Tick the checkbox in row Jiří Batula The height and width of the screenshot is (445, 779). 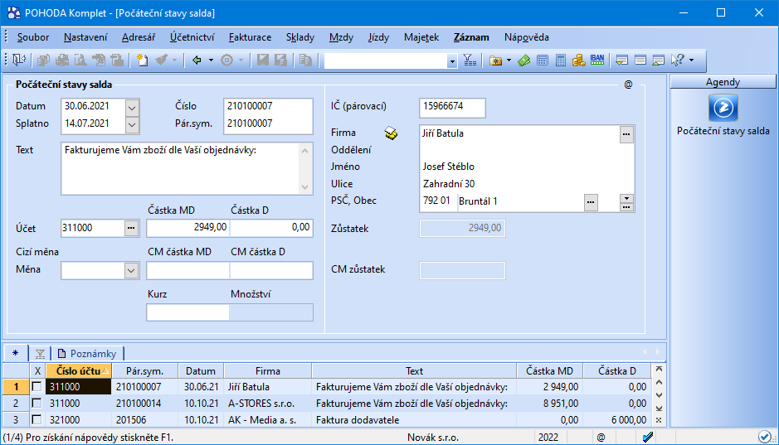[x=37, y=386]
